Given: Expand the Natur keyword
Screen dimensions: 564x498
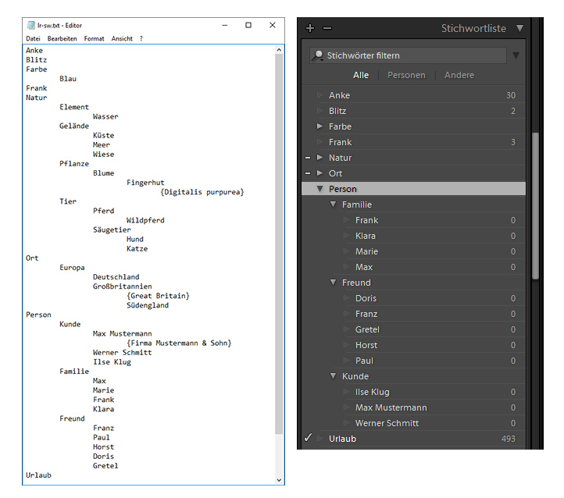Looking at the screenshot, I should [319, 158].
